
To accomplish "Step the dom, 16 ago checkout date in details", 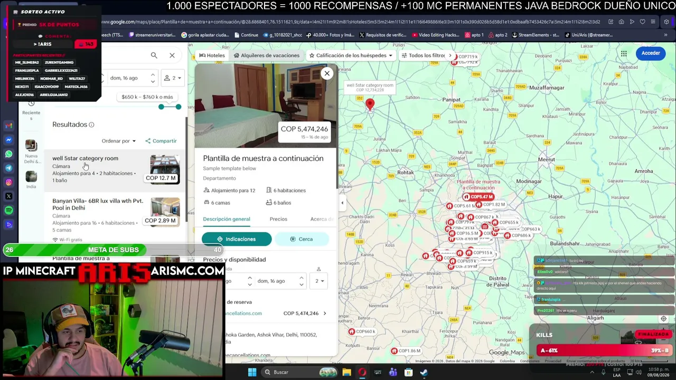I will tap(301, 281).
